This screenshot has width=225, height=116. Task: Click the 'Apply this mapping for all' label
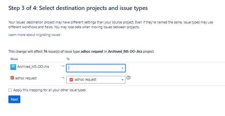49,90
